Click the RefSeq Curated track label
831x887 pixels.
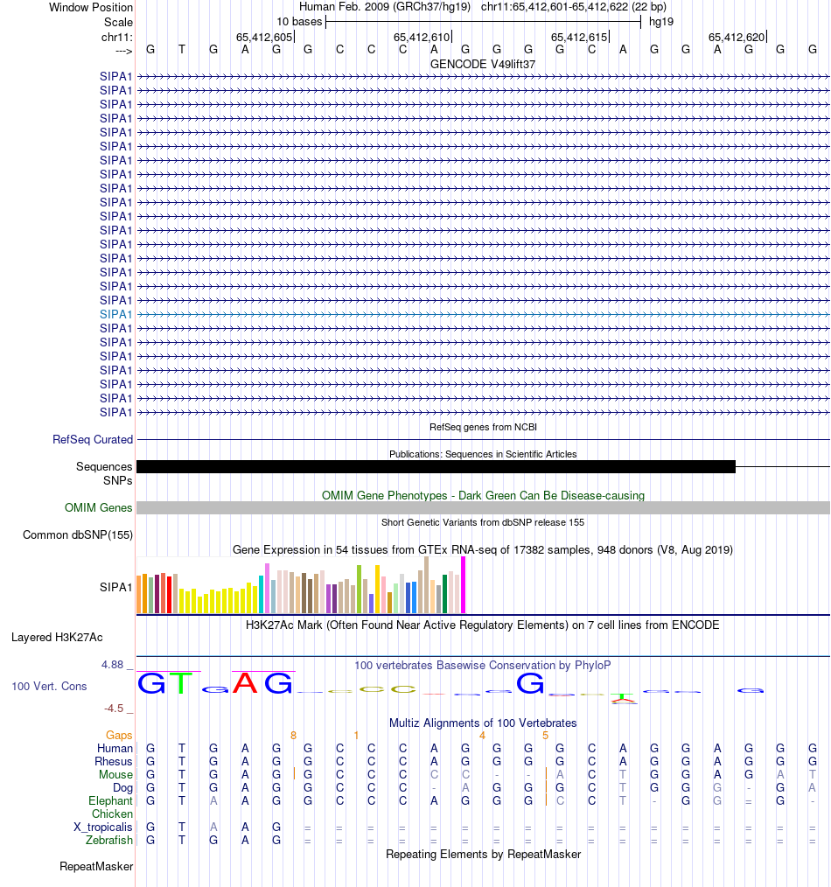(x=93, y=439)
